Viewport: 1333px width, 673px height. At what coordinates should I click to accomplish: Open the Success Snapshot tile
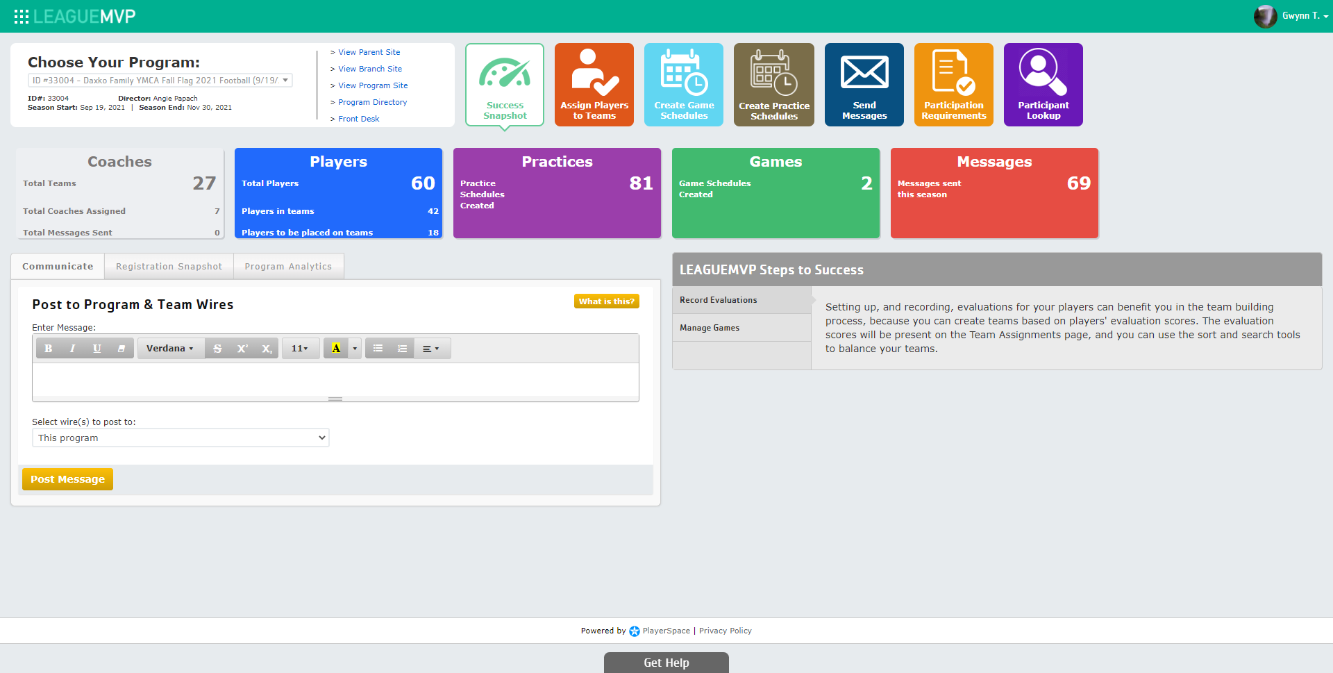point(505,85)
